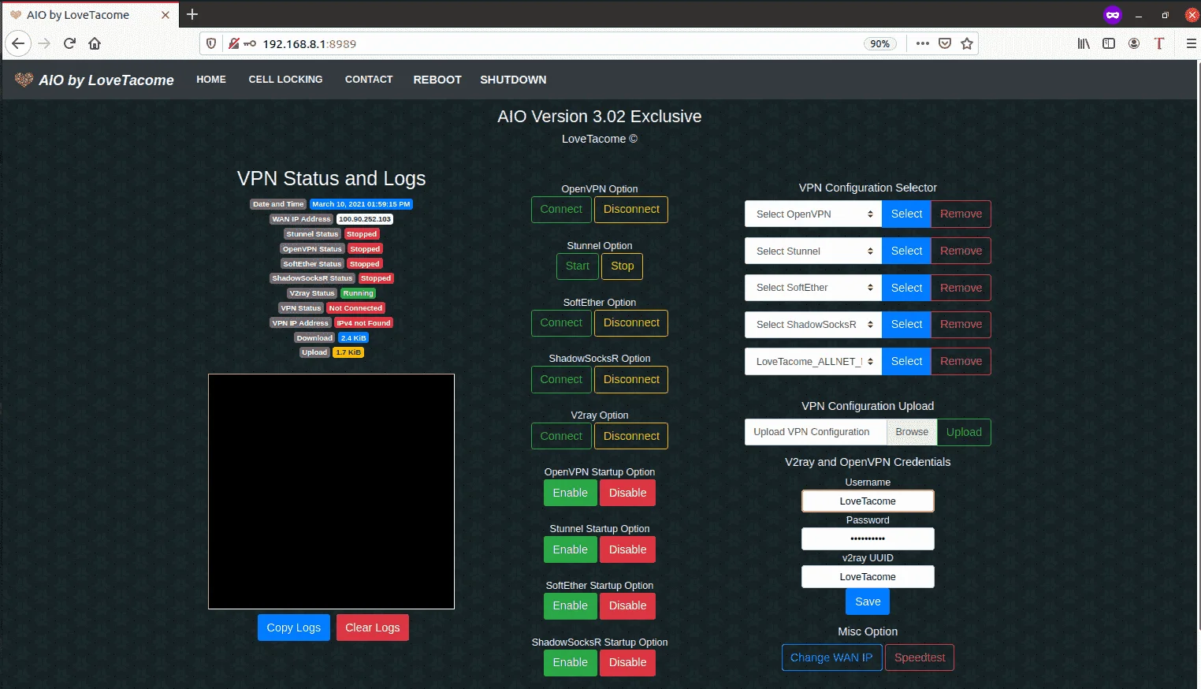Screen dimensions: 1201x689
Task: Open the Select Stunnel dropdown
Action: (812, 251)
